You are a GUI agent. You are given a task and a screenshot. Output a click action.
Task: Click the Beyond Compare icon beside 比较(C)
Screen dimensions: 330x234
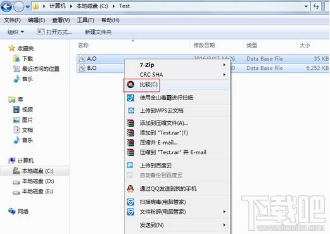click(x=130, y=84)
